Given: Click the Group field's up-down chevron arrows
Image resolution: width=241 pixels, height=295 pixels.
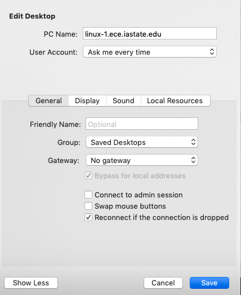Looking at the screenshot, I should [193, 142].
